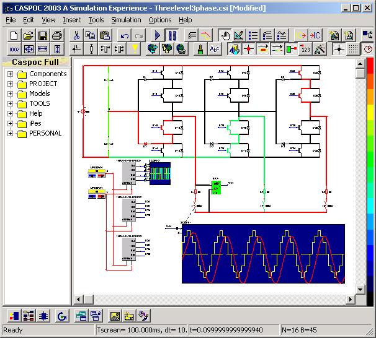This screenshot has width=376, height=338.
Task: Click the vertical scrollbar up arrow
Action: [x=360, y=64]
